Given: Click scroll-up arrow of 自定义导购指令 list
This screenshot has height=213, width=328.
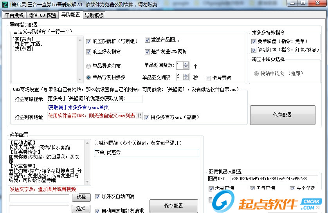Looking at the screenshot, I should tap(80, 40).
